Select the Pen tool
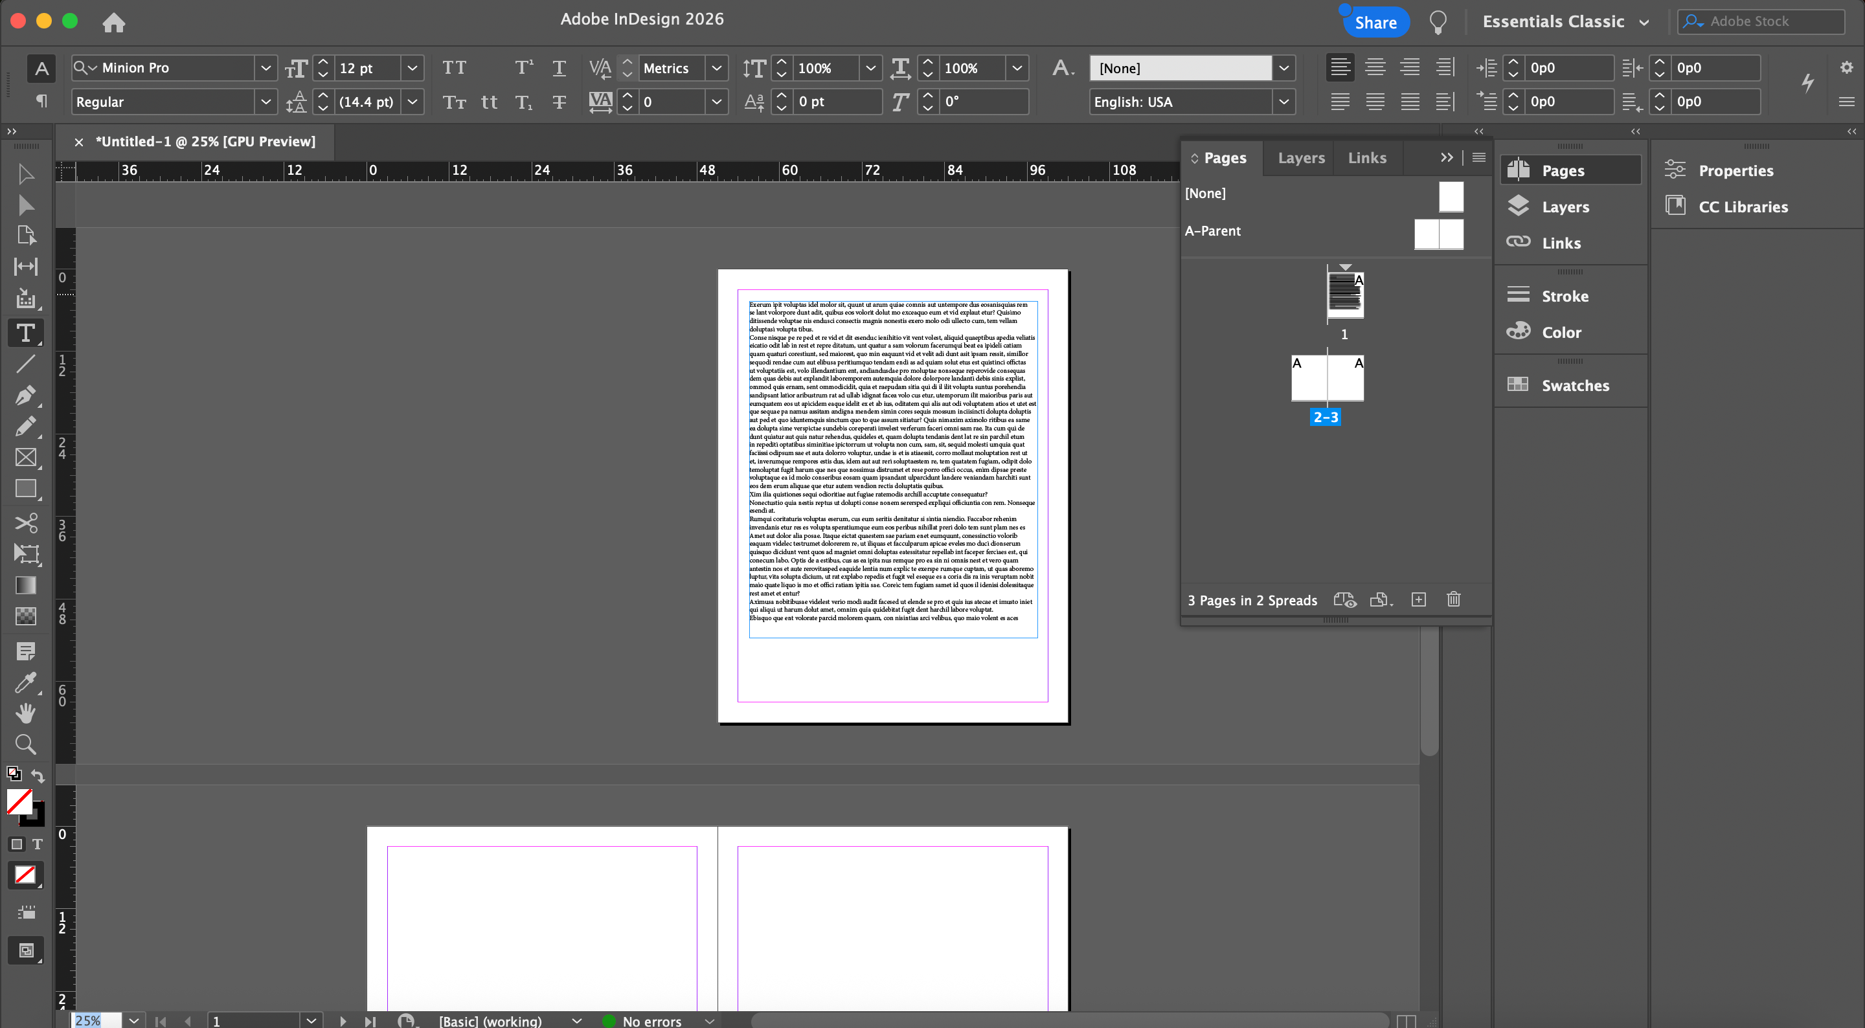 click(25, 396)
